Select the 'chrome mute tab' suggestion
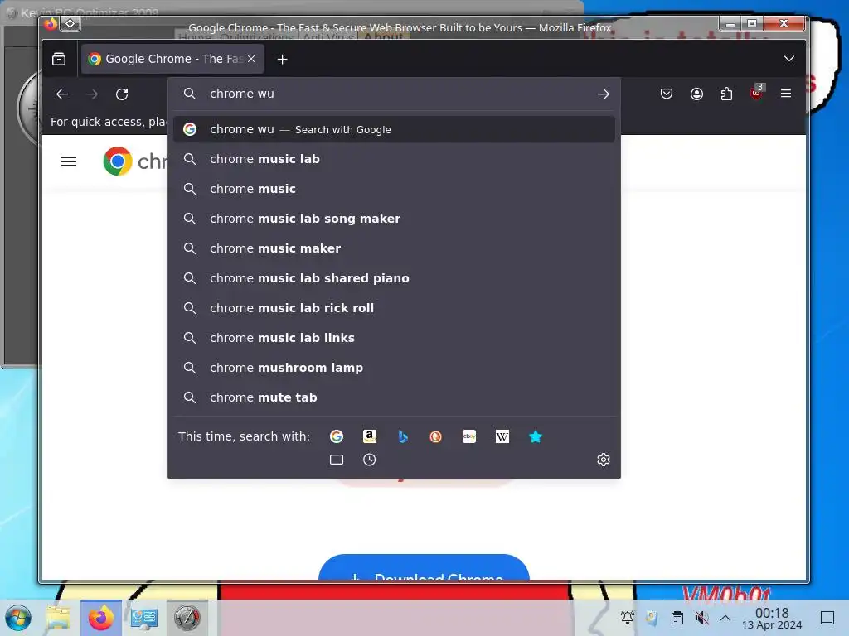849x636 pixels. coord(394,397)
